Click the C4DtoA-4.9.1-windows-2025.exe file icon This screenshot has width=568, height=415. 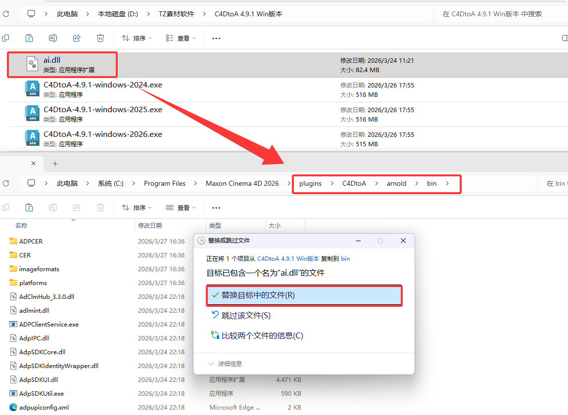32,113
